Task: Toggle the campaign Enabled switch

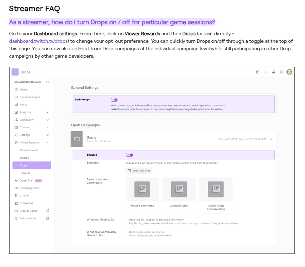Action: tap(129, 155)
